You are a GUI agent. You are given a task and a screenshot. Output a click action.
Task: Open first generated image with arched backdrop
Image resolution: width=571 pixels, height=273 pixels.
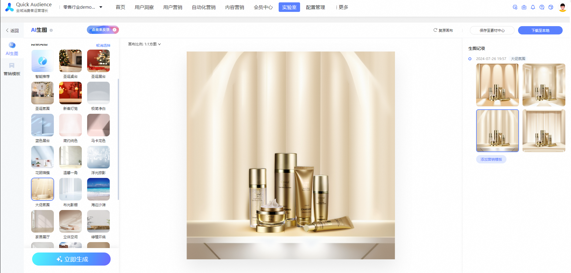pyautogui.click(x=498, y=85)
